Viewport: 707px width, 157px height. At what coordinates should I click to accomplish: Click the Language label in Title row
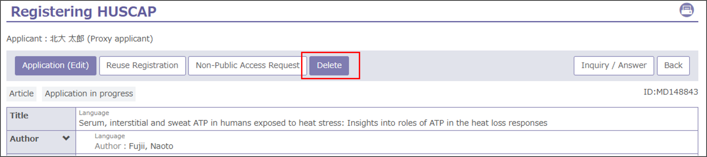pos(94,113)
